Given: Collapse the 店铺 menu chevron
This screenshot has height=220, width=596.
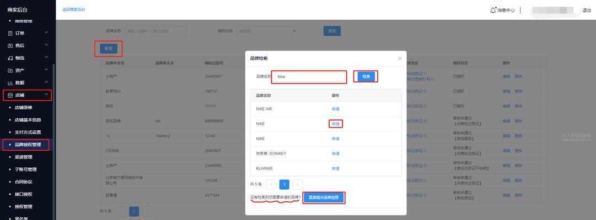Looking at the screenshot, I should coord(46,95).
